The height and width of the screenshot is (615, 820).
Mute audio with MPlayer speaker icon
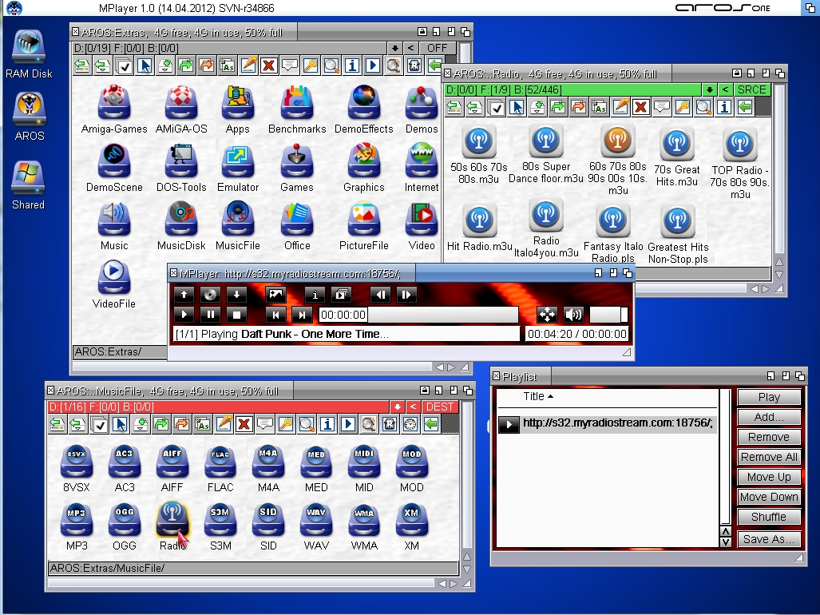[572, 315]
